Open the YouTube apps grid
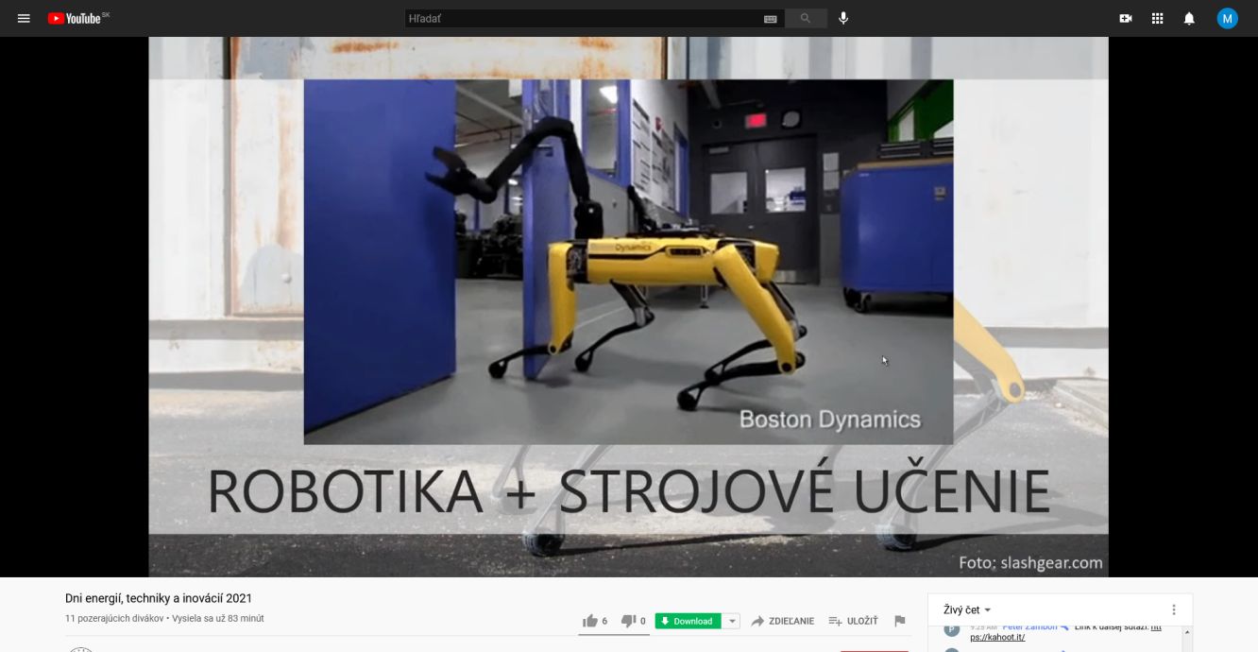This screenshot has width=1258, height=652. pos(1157,18)
